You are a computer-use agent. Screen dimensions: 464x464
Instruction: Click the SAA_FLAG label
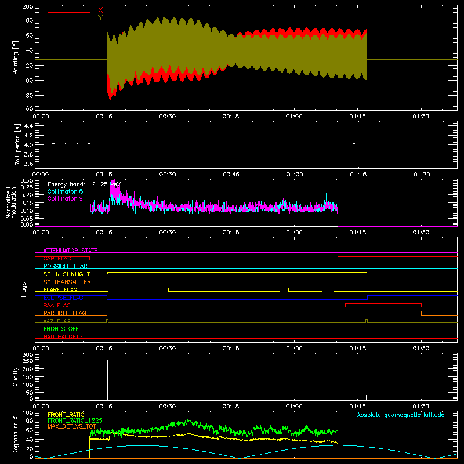click(57, 305)
